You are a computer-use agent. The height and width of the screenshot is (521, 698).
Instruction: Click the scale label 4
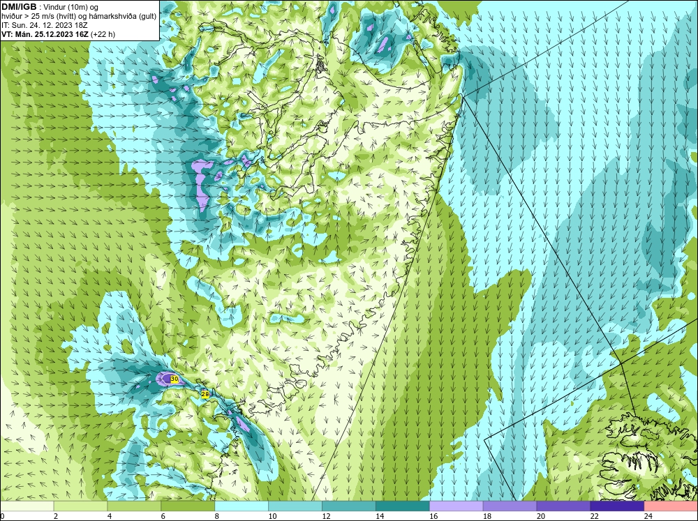110,516
